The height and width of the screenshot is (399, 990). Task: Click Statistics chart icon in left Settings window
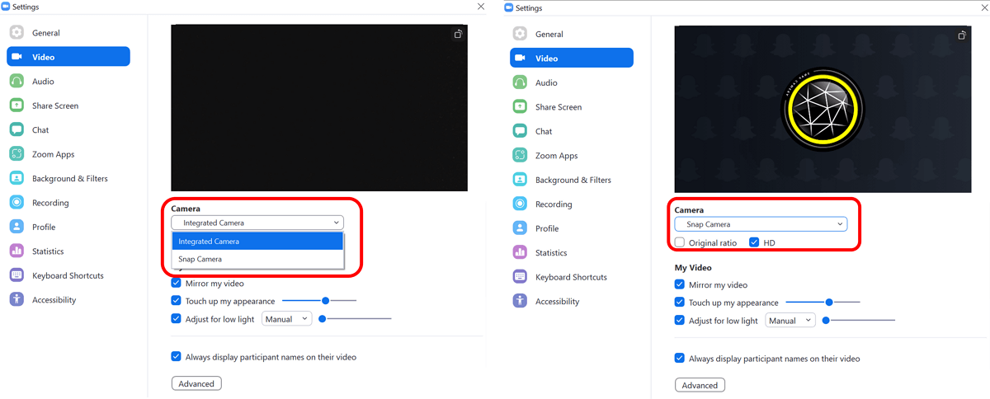pos(16,251)
